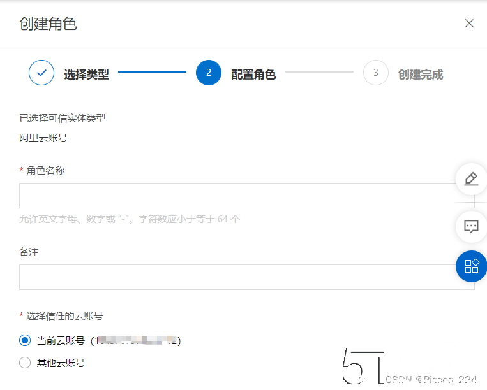Go back to the 选择类型 step label

[x=86, y=75]
